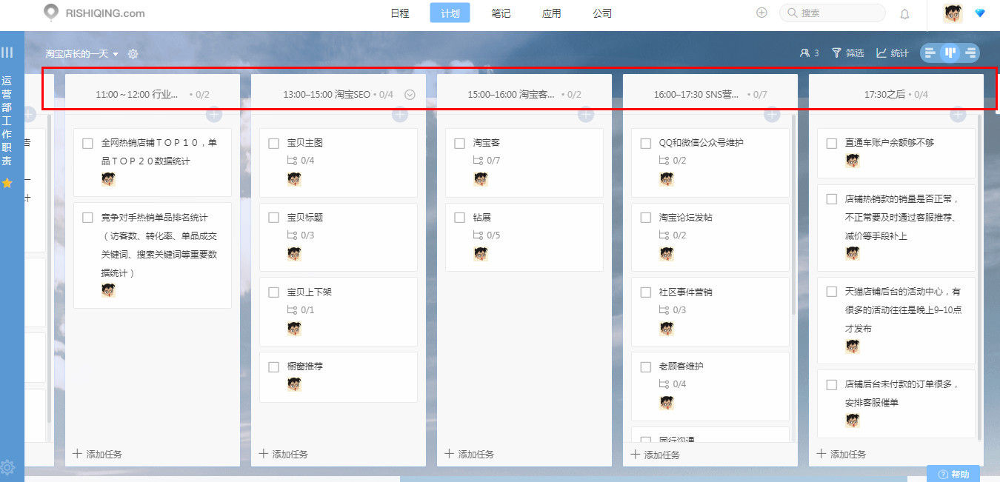Check the 淘宝客 task checkbox
Image resolution: width=1000 pixels, height=482 pixels.
tap(459, 142)
